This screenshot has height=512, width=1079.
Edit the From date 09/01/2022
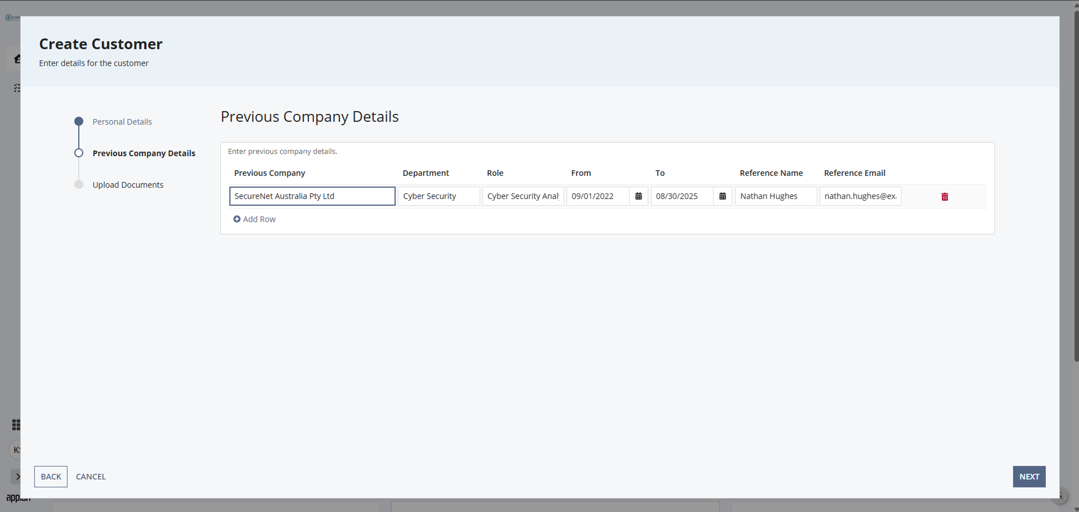[x=598, y=196]
